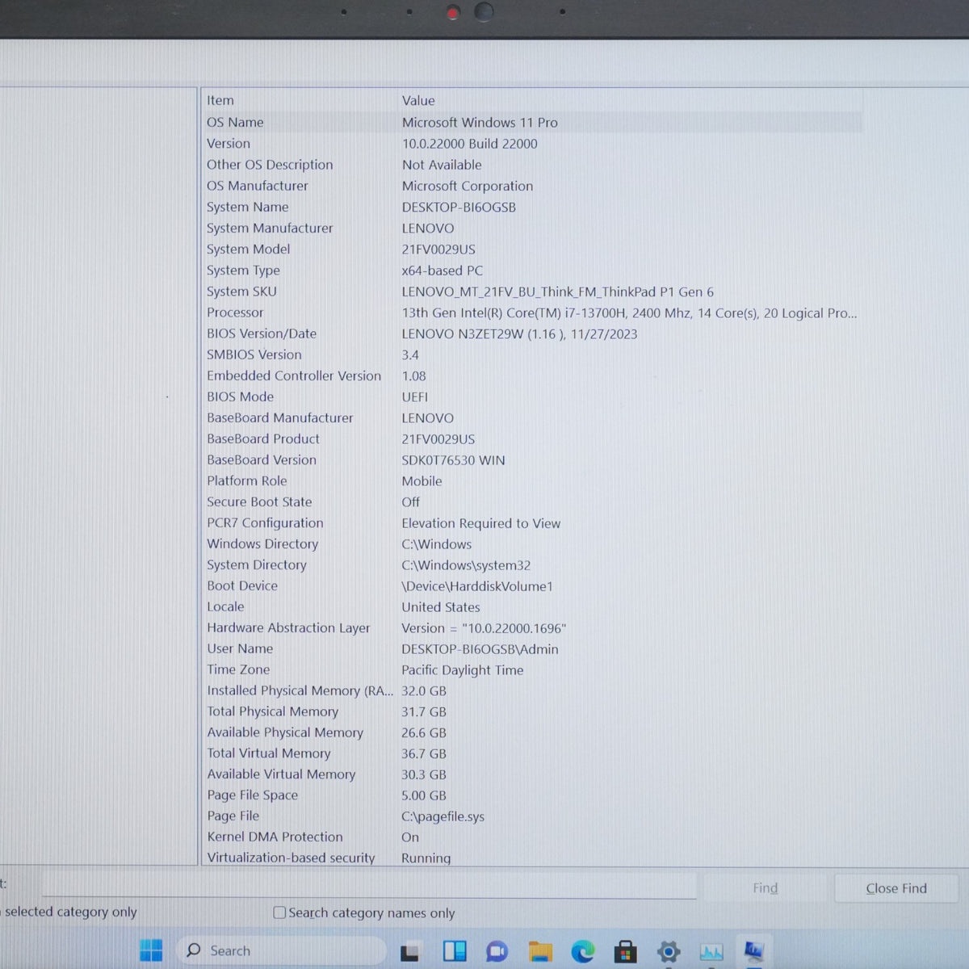Select the System Name row
The height and width of the screenshot is (969, 969).
[533, 207]
